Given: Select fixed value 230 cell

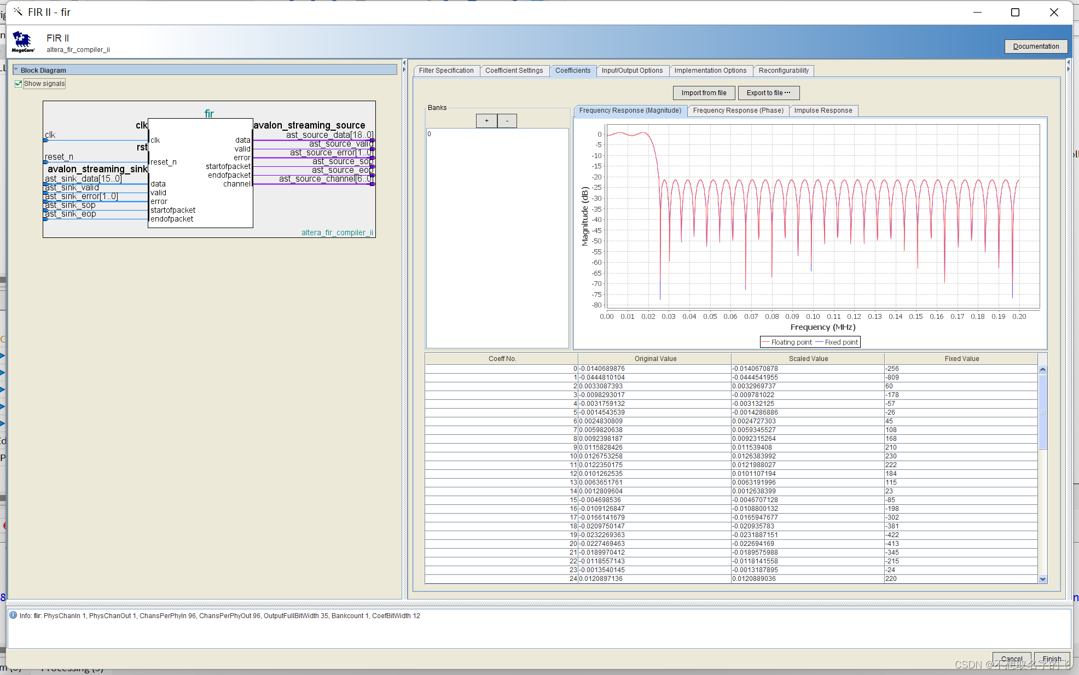Looking at the screenshot, I should click(x=961, y=456).
